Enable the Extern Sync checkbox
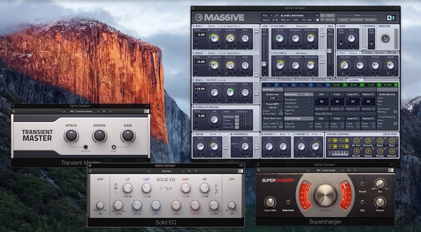 (x=281, y=114)
